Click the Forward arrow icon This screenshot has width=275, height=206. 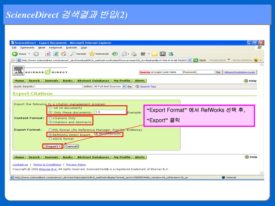(36, 54)
